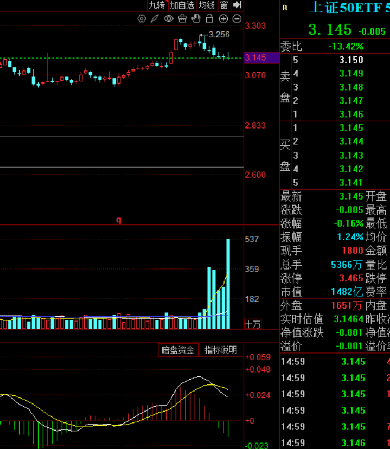Open the 九转 indicator tab
The image size is (390, 449).
click(x=157, y=5)
